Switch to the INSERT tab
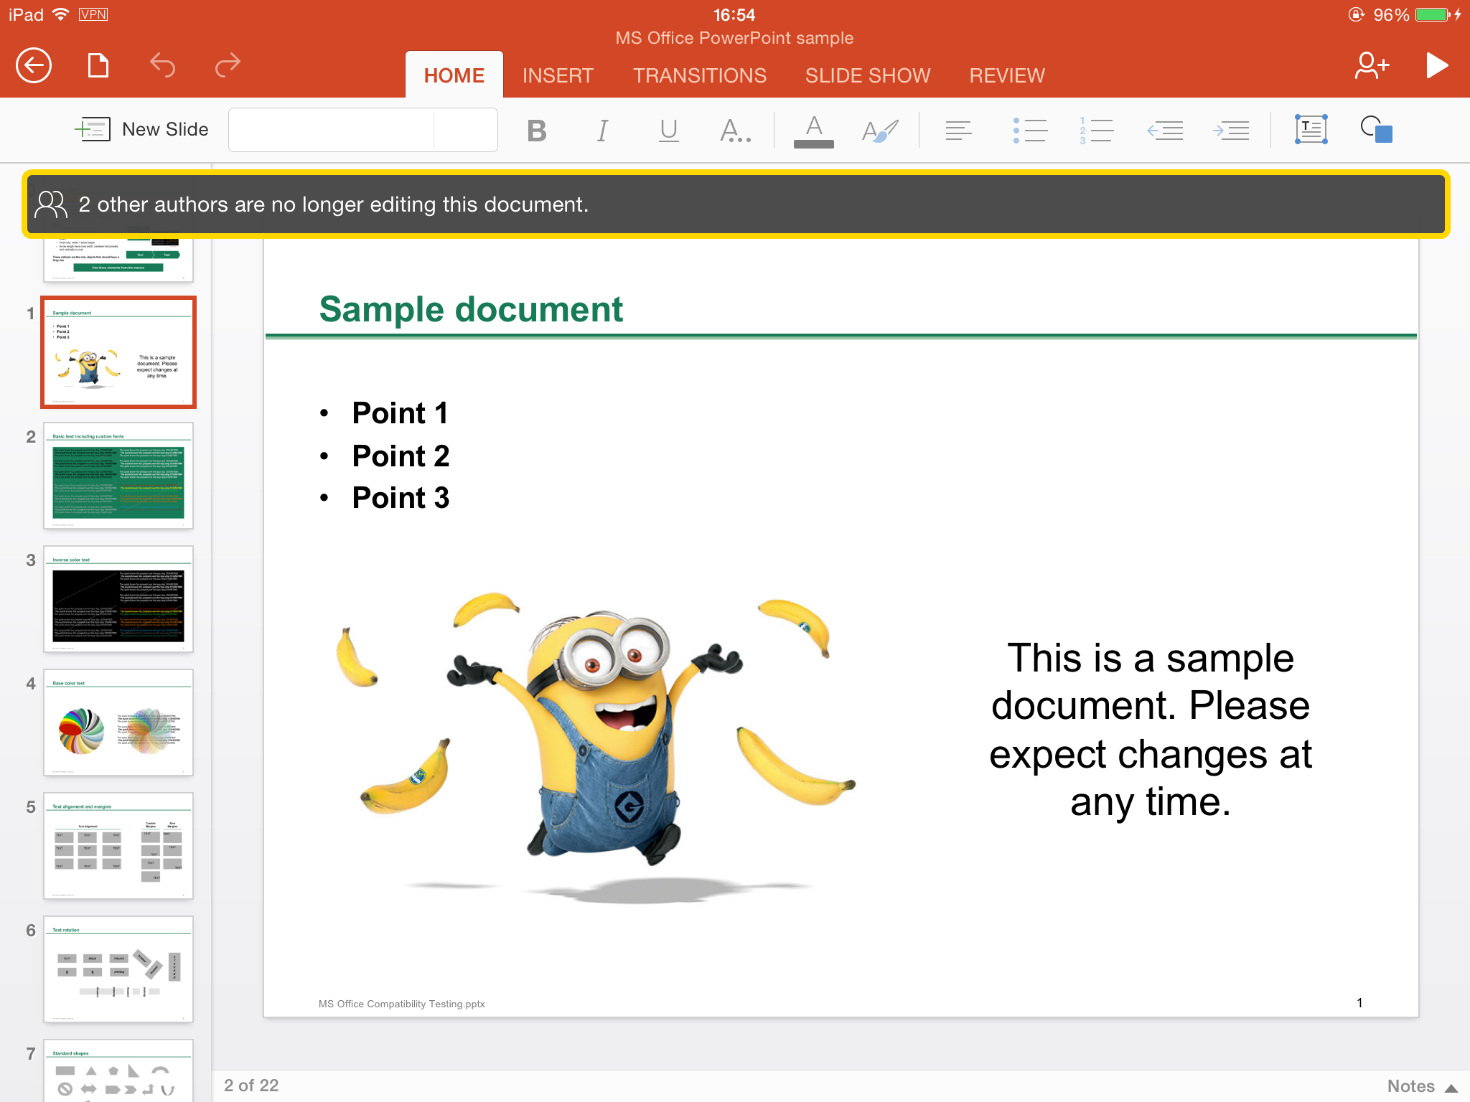 [x=558, y=75]
